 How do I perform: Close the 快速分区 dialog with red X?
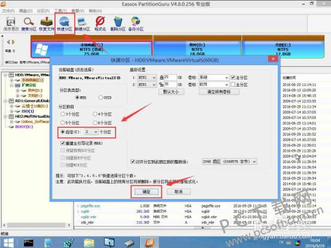273,59
